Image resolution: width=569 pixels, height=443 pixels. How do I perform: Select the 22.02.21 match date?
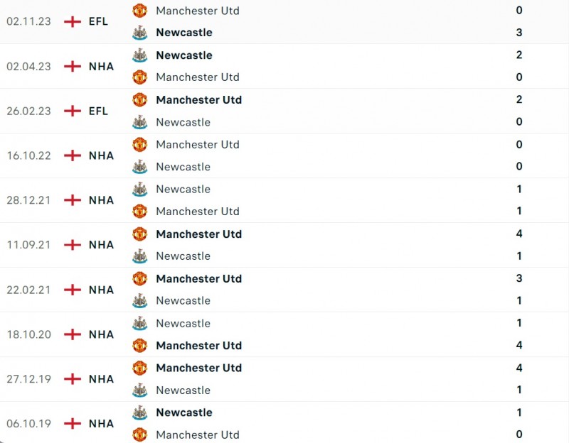click(x=28, y=290)
